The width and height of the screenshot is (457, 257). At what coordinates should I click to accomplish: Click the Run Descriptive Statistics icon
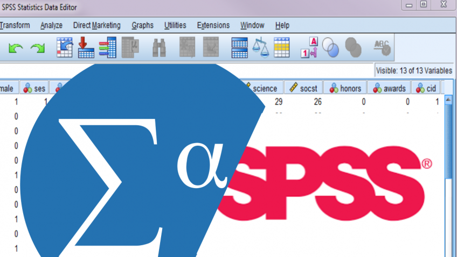click(130, 47)
